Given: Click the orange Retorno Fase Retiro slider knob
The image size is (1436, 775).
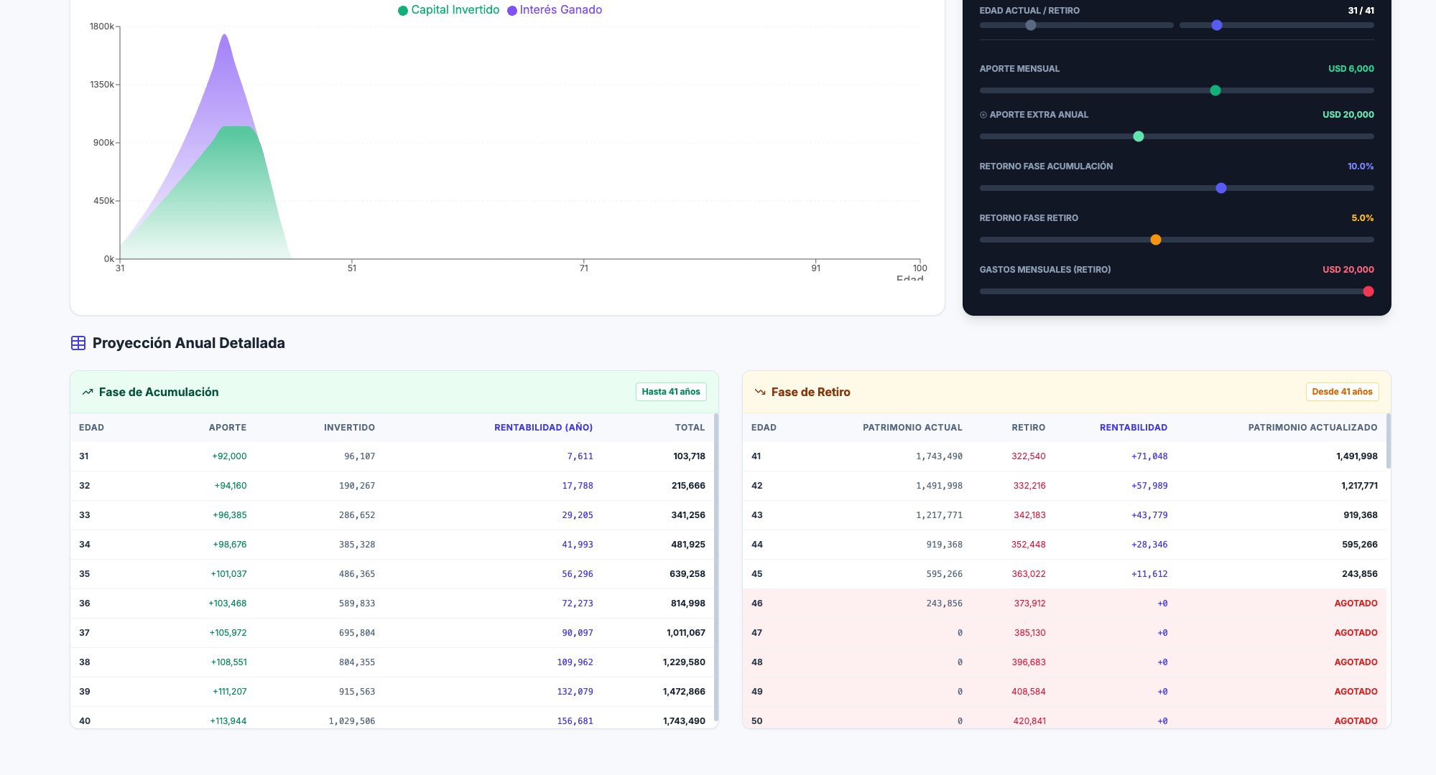Looking at the screenshot, I should click(1156, 240).
